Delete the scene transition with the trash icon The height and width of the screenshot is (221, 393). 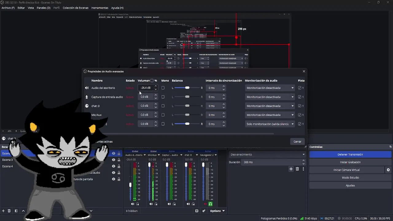[x=297, y=169]
